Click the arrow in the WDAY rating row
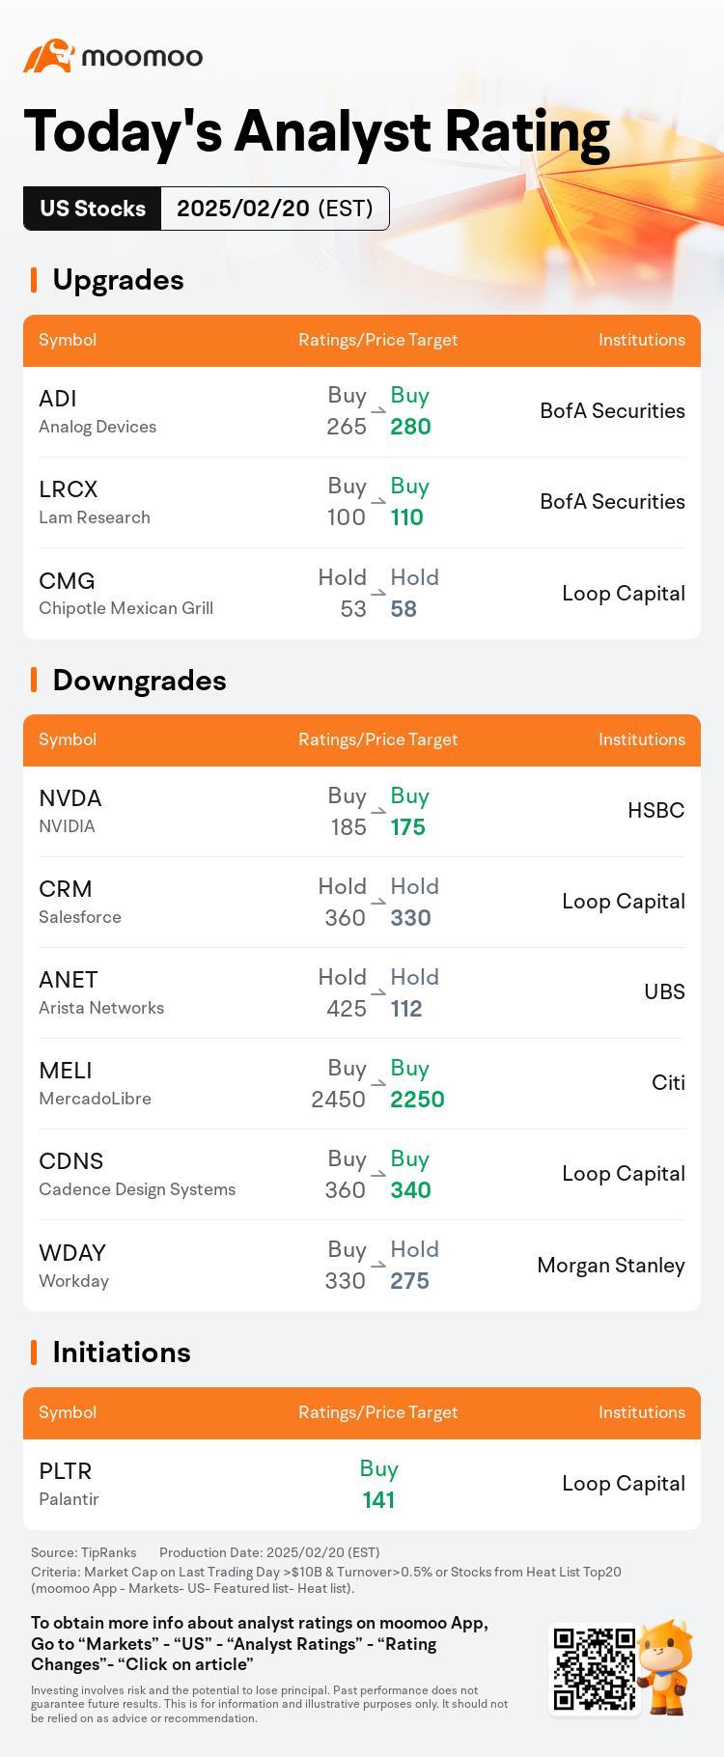This screenshot has width=724, height=1757. 378,1265
